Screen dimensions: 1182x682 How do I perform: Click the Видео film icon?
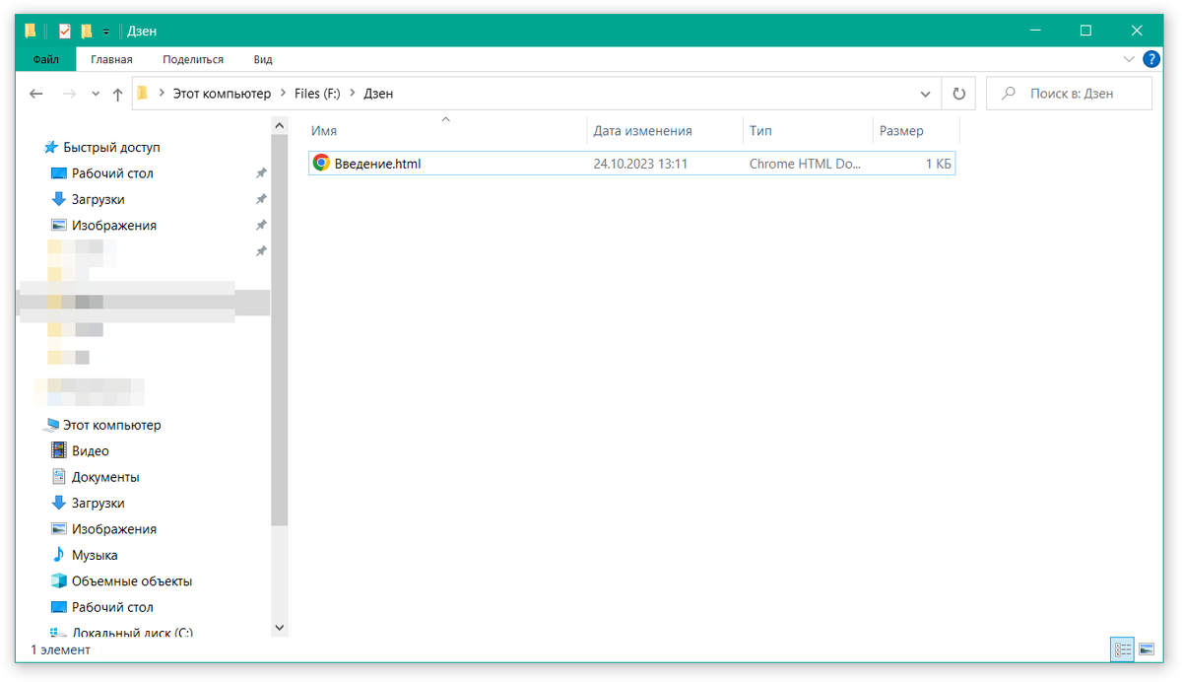(x=58, y=450)
